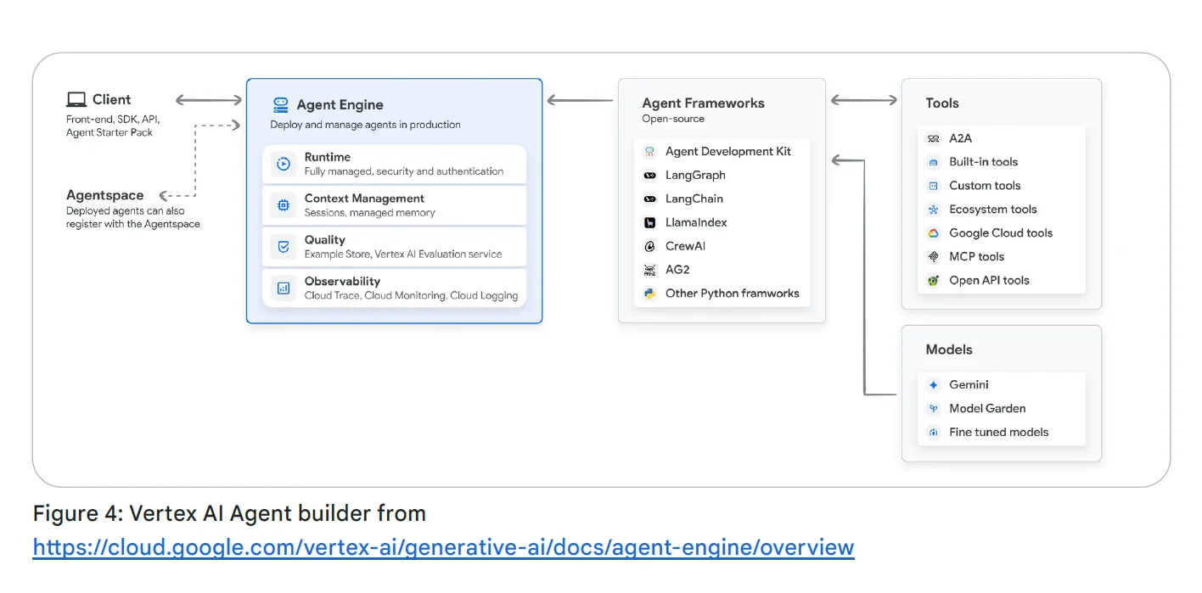
Task: Select Model Garden in Models list
Action: (987, 409)
